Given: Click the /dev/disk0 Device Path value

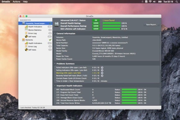Looking at the screenshot, I should click(x=97, y=40).
